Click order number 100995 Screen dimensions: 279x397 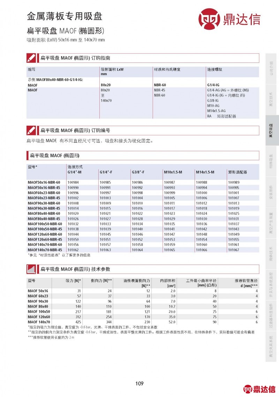(233, 188)
